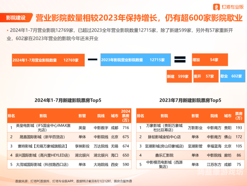The image size is (247, 186).
Task: Click the 增加 54家 result box
Action: click(x=210, y=60)
